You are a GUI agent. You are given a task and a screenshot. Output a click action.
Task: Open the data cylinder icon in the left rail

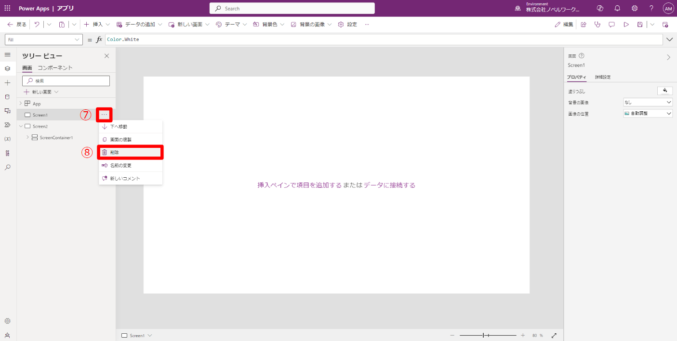7,97
